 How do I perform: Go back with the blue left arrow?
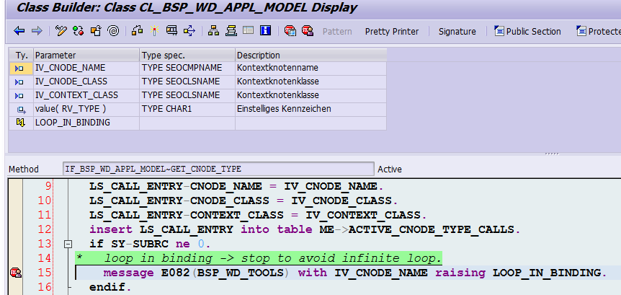[x=19, y=31]
